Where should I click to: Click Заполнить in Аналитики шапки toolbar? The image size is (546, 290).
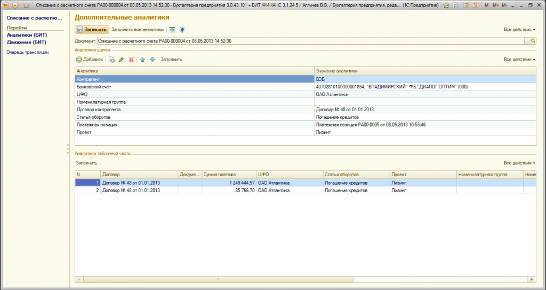(171, 60)
